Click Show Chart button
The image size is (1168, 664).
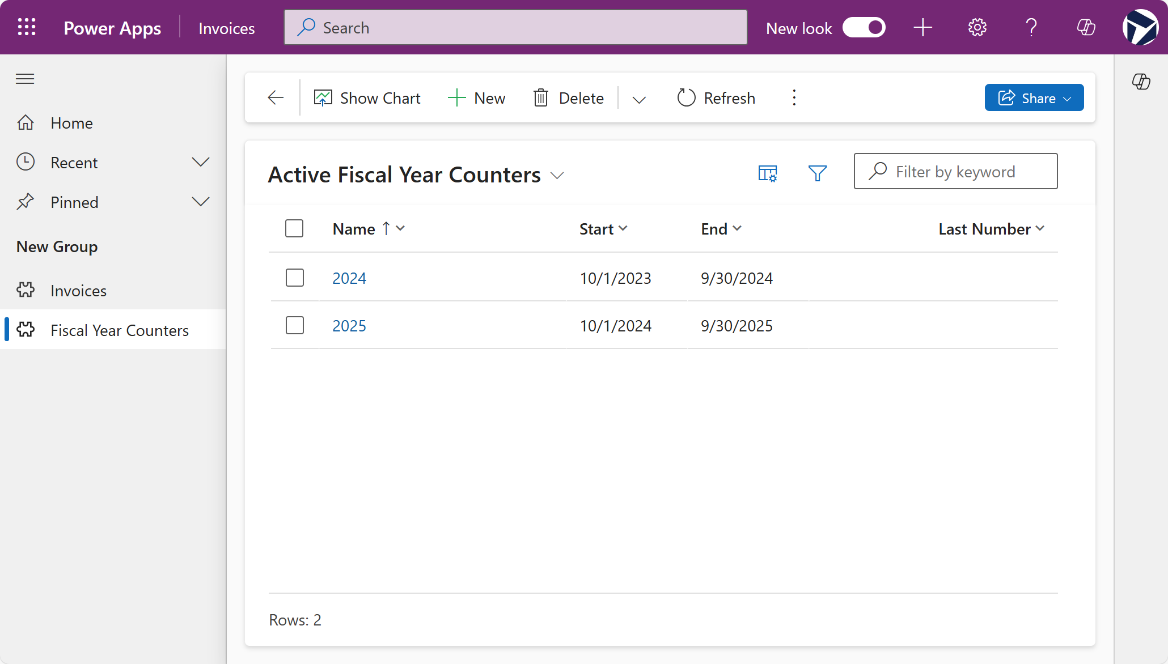click(367, 98)
